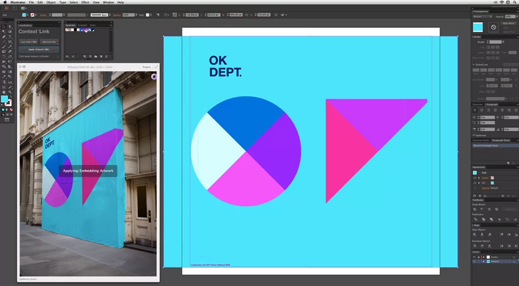The width and height of the screenshot is (519, 286).
Task: Enable the Dashed Line checkbox
Action: (x=474, y=64)
